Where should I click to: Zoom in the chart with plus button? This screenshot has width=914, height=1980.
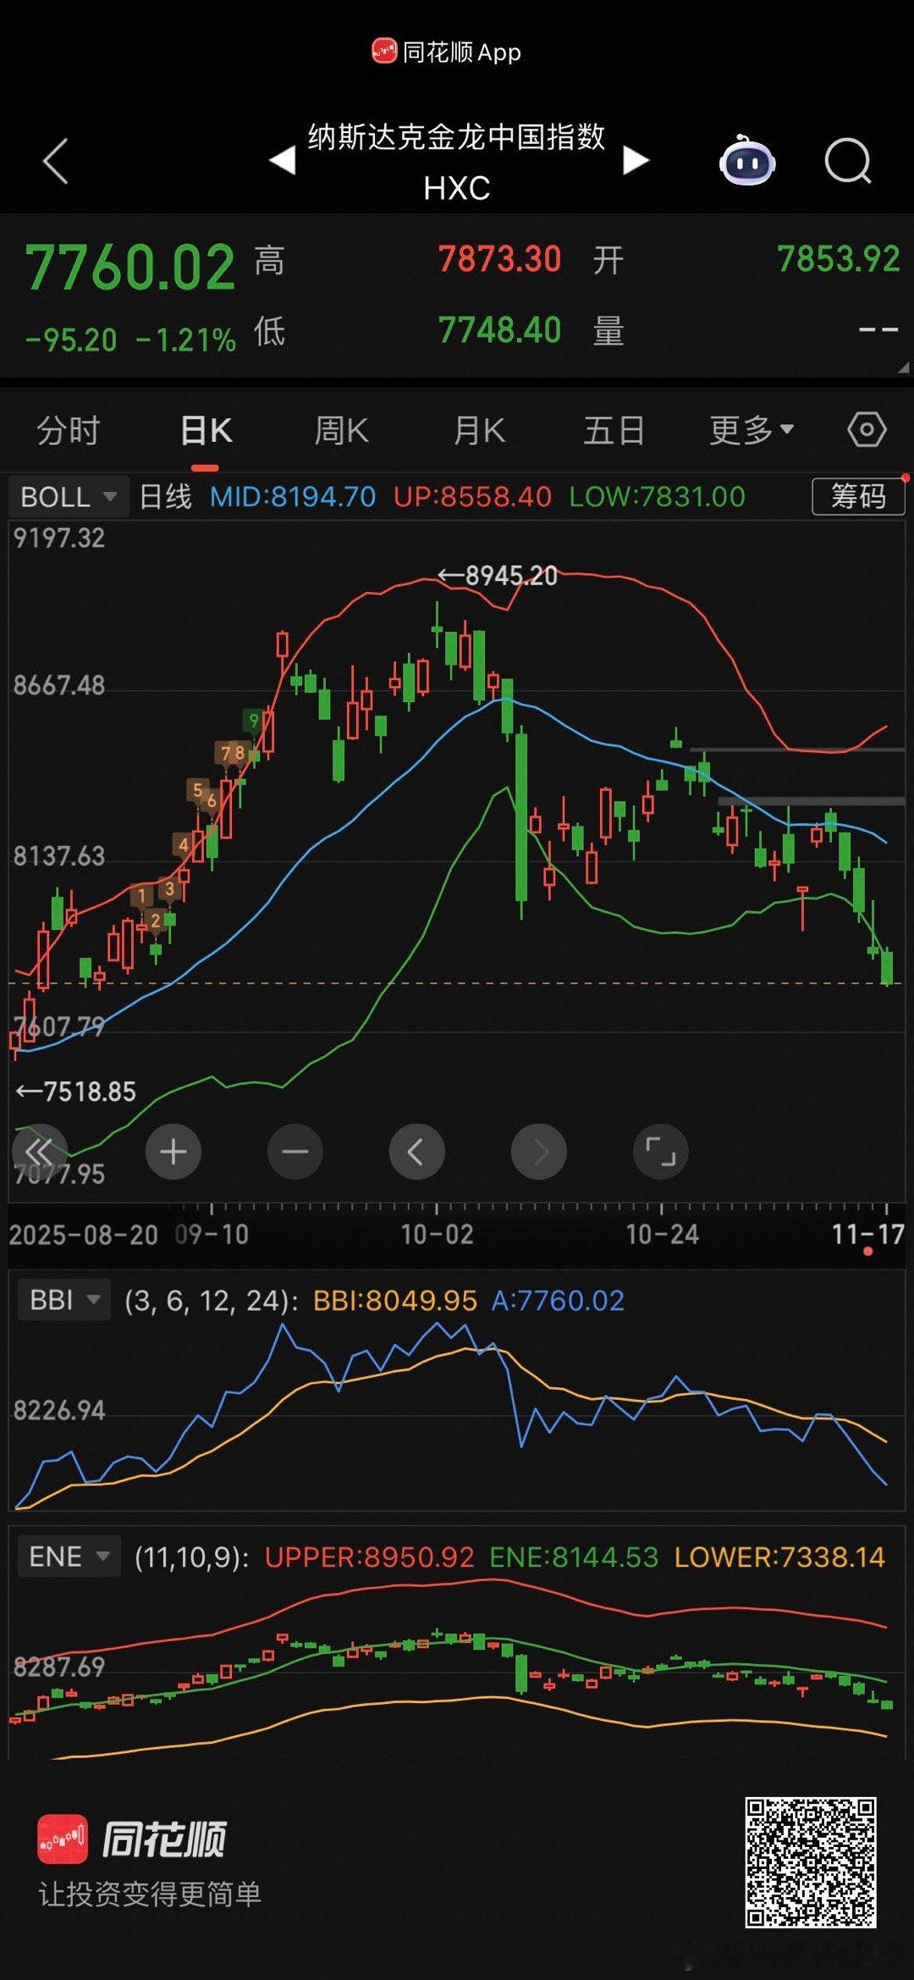point(173,1152)
